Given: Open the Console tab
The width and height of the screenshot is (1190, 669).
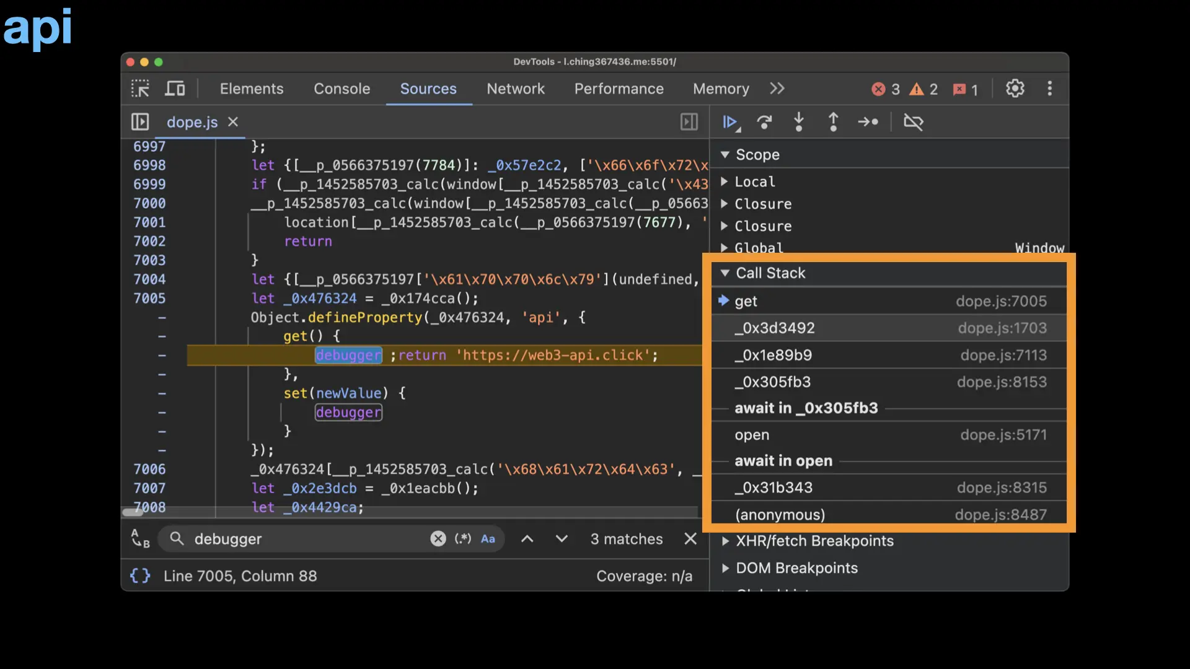Looking at the screenshot, I should point(342,89).
